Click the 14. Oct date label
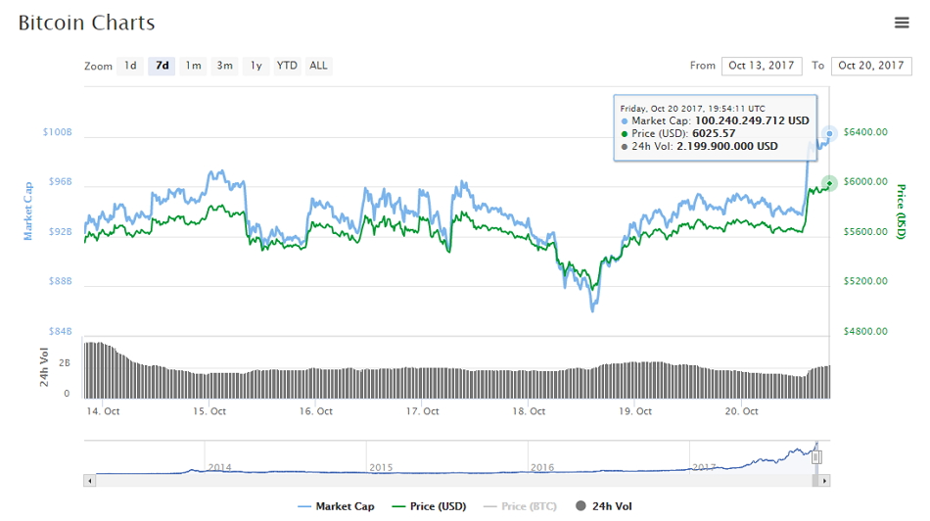Screen dimensions: 930x521 coord(103,411)
